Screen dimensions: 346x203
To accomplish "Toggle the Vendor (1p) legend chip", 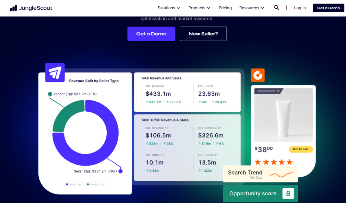I will pos(95,184).
